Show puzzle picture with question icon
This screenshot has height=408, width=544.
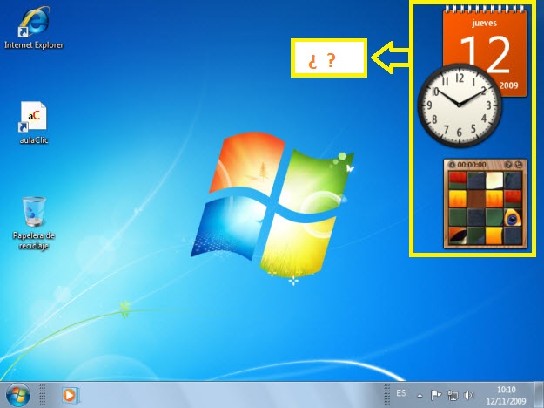click(x=508, y=165)
